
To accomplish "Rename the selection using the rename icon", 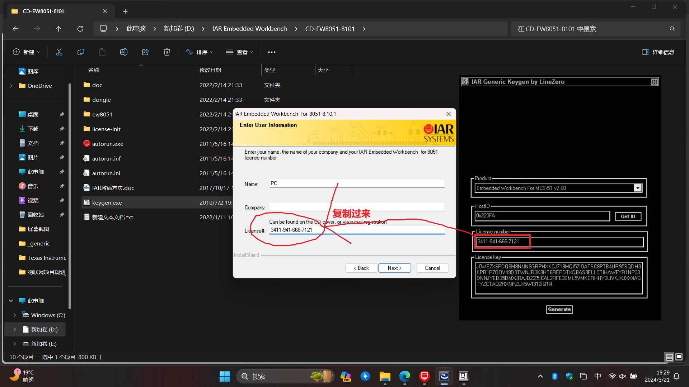I will coord(123,52).
